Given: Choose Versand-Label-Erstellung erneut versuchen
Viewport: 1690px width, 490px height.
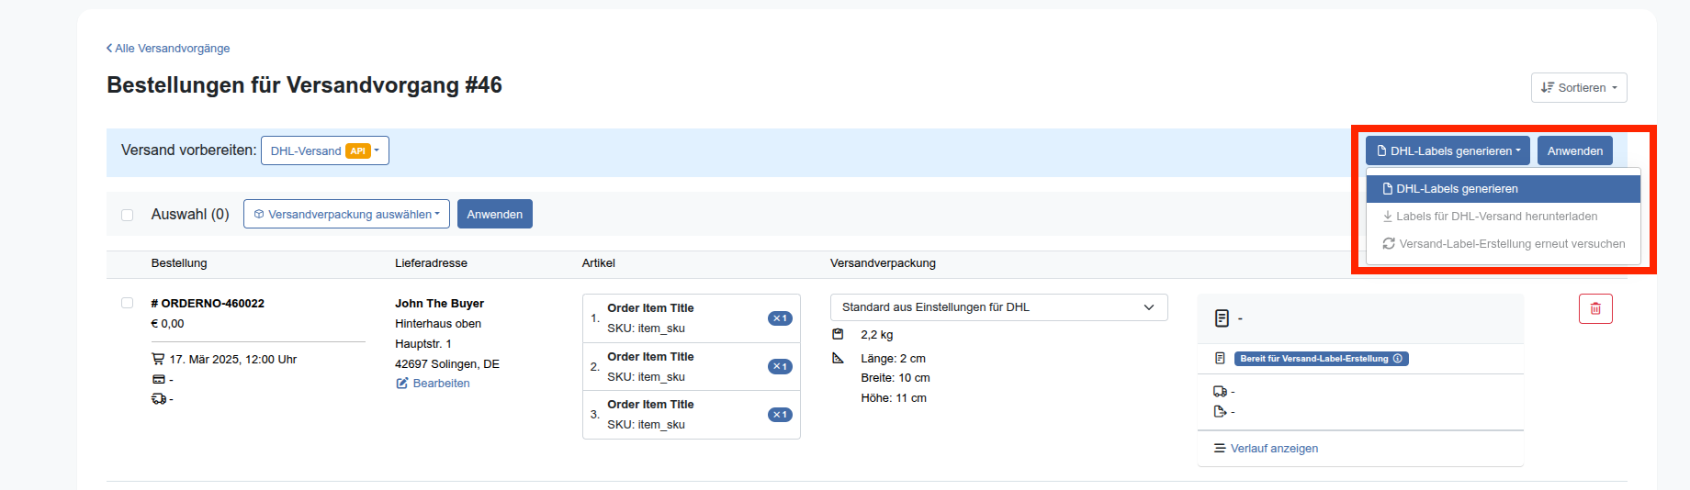Looking at the screenshot, I should coord(1504,244).
